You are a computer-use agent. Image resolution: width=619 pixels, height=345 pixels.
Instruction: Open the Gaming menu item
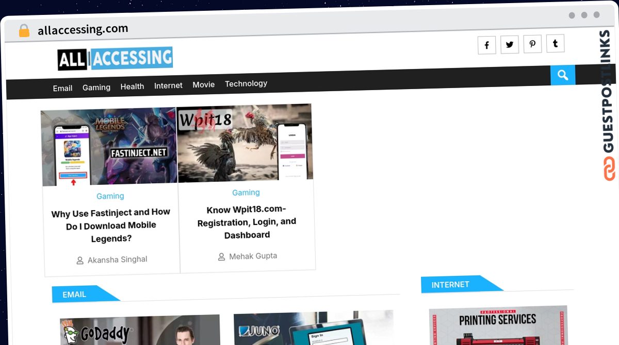point(96,88)
